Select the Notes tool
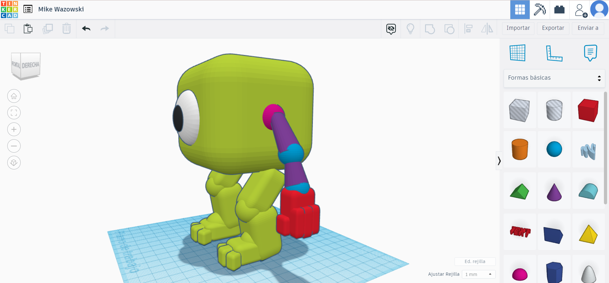 [x=590, y=53]
